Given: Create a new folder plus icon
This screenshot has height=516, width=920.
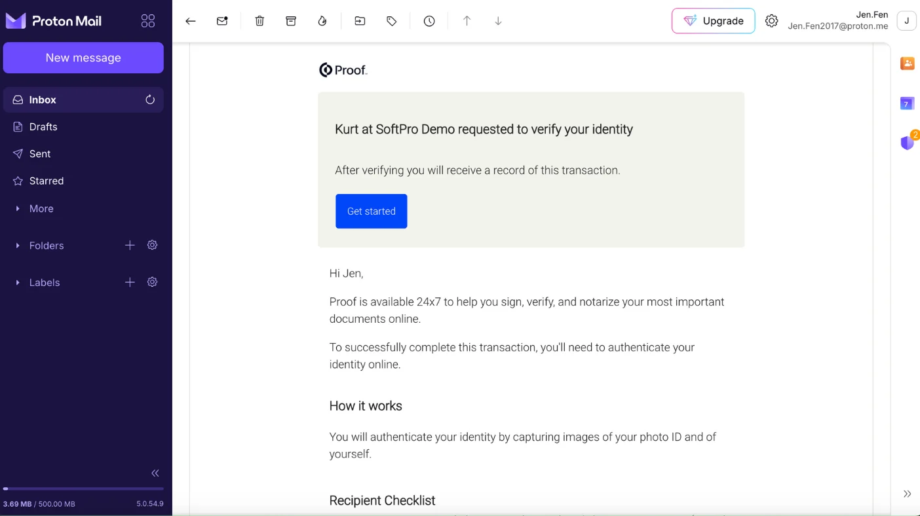Looking at the screenshot, I should point(130,245).
